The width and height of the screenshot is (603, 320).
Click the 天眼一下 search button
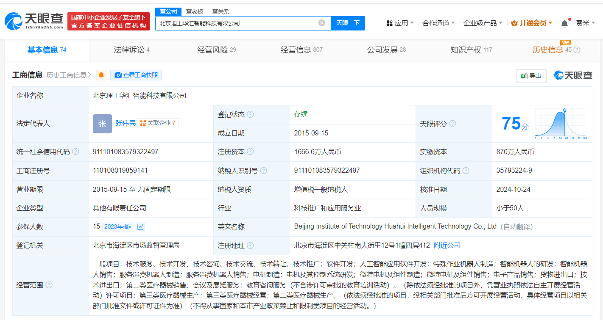(x=348, y=23)
